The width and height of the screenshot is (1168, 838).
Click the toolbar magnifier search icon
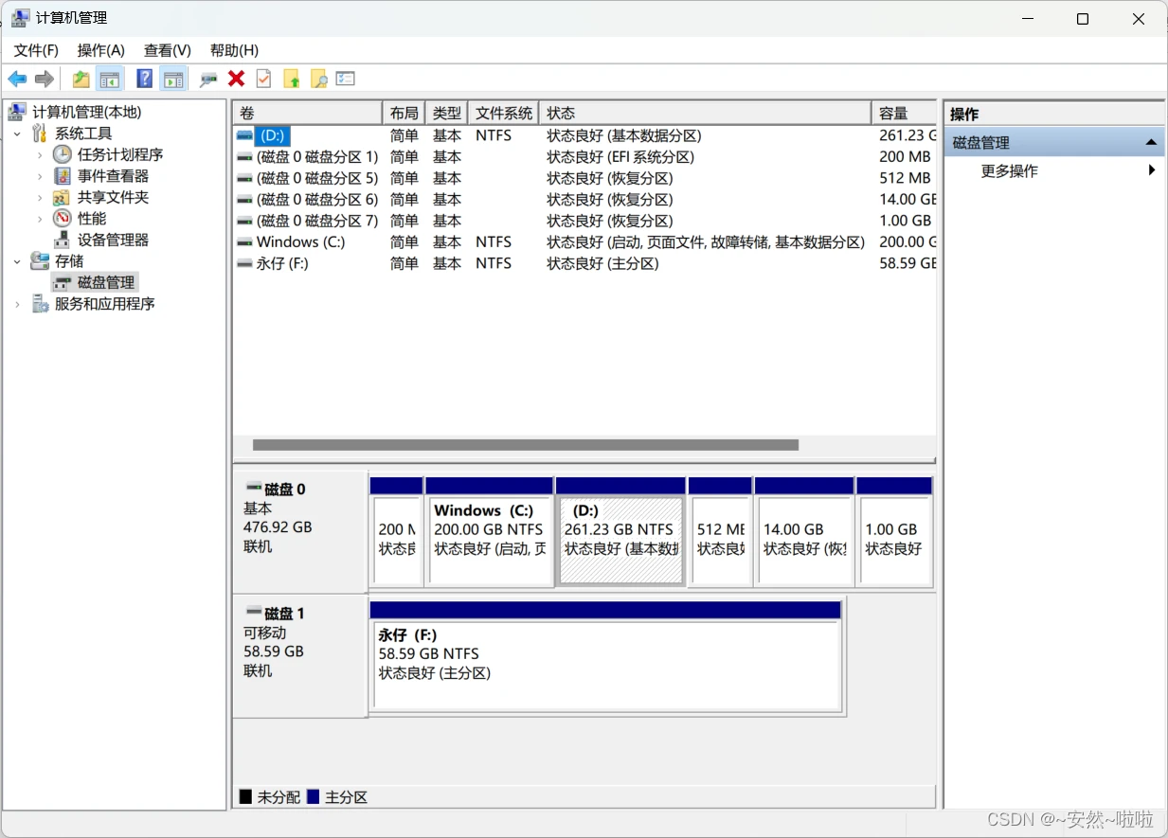pos(319,79)
